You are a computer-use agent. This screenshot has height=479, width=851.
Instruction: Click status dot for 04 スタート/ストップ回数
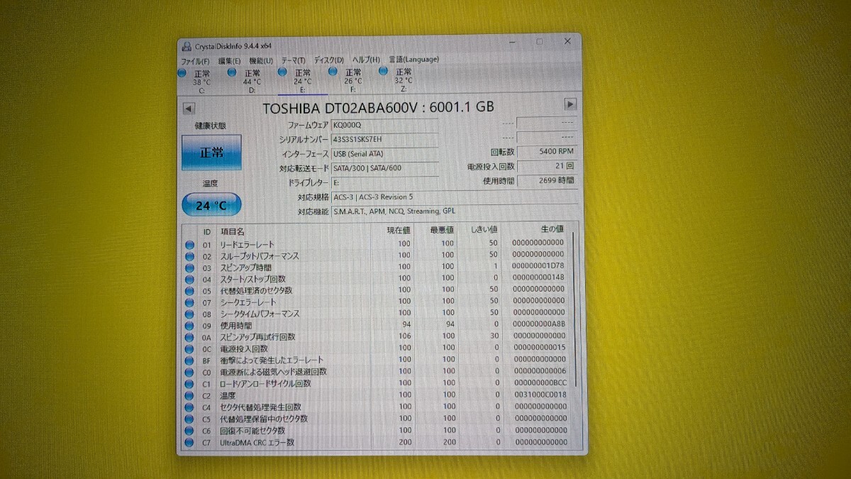189,279
